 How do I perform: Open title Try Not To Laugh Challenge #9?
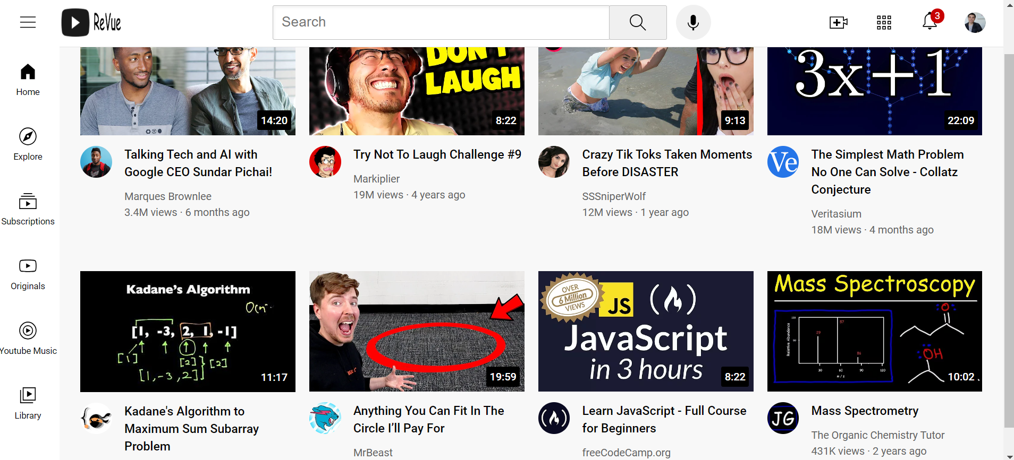click(437, 154)
